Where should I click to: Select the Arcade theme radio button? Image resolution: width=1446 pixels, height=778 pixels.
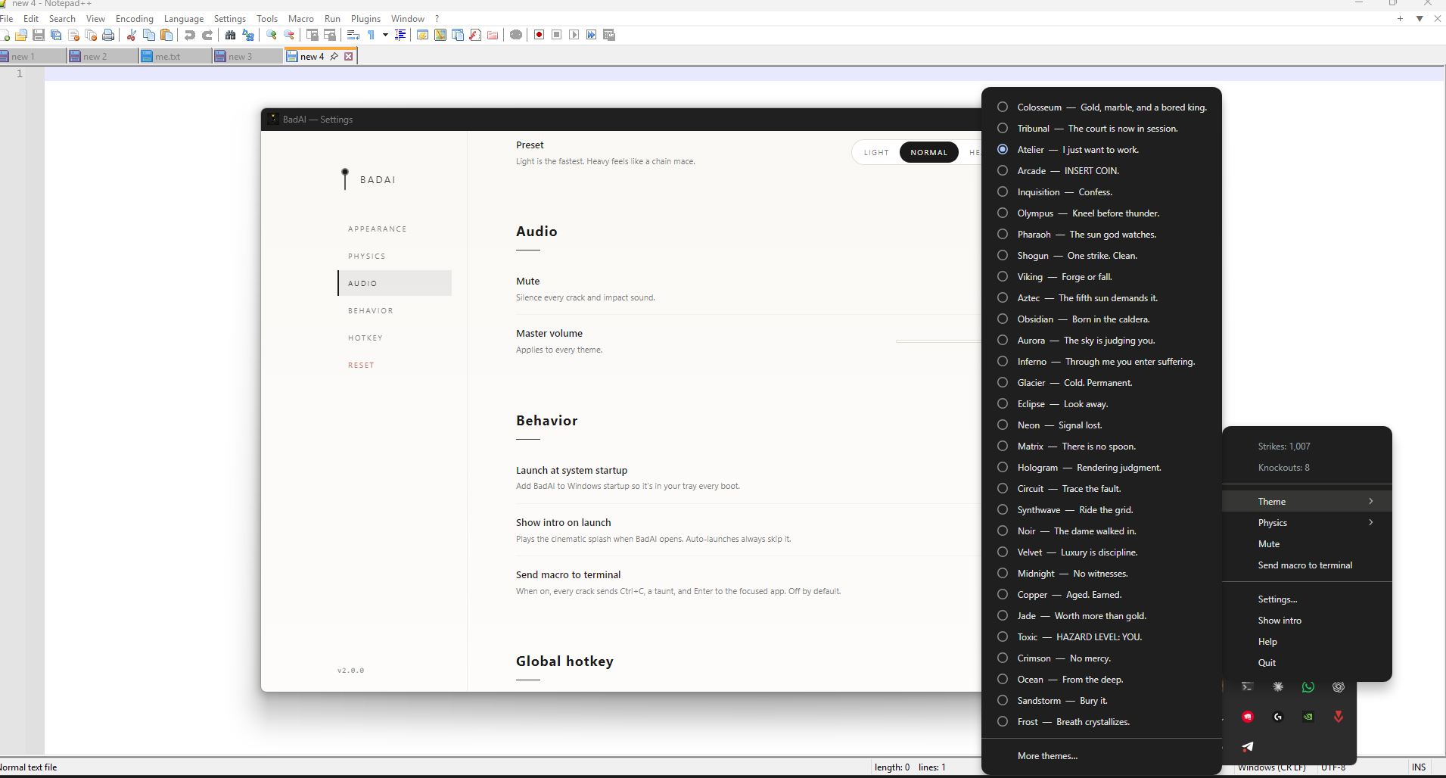[1003, 170]
